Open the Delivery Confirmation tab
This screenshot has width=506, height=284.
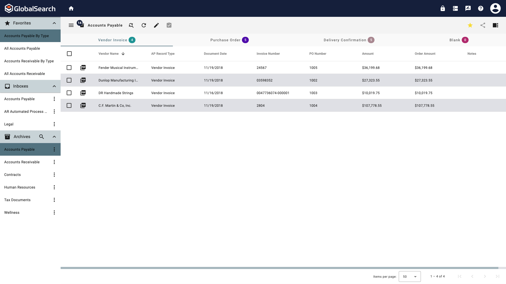click(348, 40)
